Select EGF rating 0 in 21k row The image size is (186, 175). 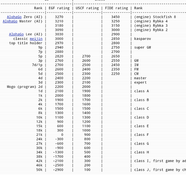tap(62, 135)
